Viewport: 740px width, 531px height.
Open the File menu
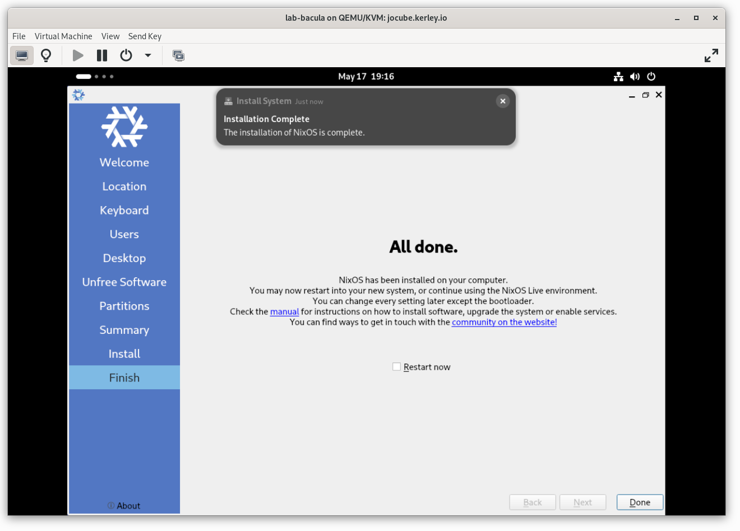pos(19,36)
